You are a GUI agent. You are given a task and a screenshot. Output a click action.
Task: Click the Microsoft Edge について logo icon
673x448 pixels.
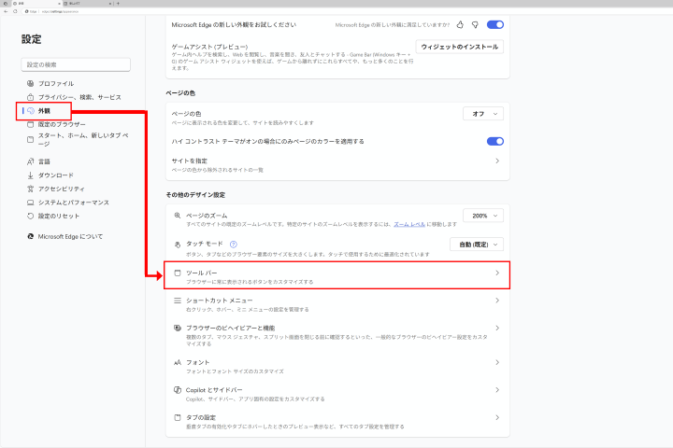pos(31,236)
